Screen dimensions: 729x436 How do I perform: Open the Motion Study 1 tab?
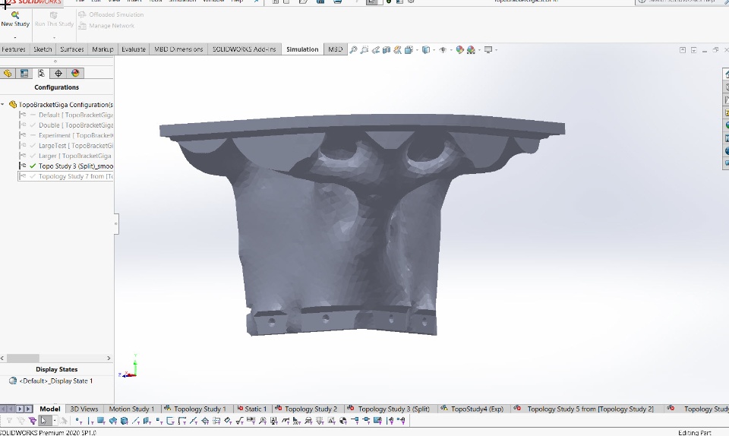(131, 409)
